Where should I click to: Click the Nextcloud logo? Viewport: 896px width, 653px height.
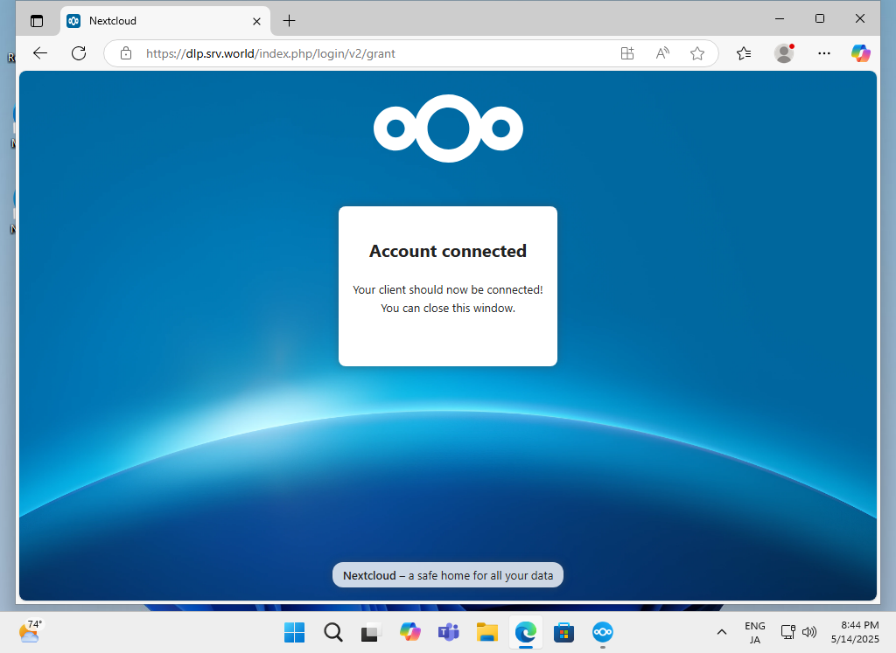448,129
